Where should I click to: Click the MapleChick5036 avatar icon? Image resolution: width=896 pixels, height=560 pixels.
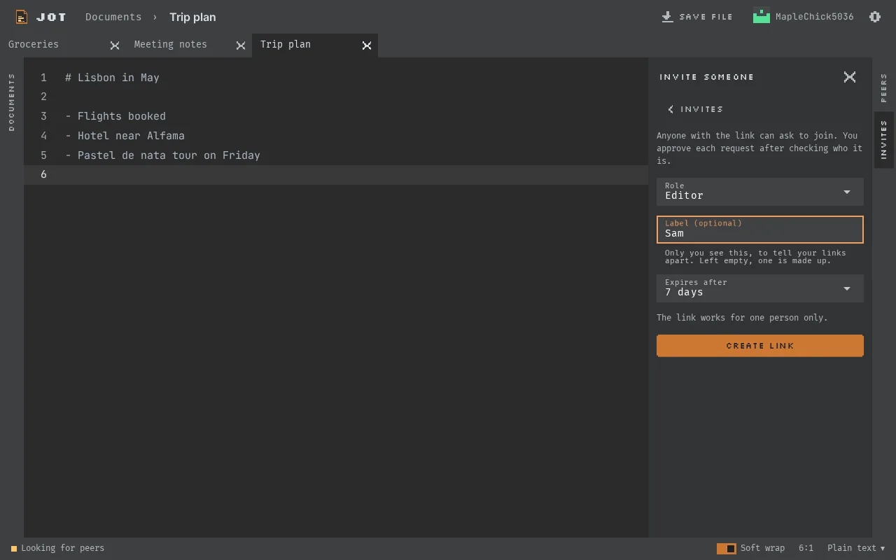pos(762,16)
